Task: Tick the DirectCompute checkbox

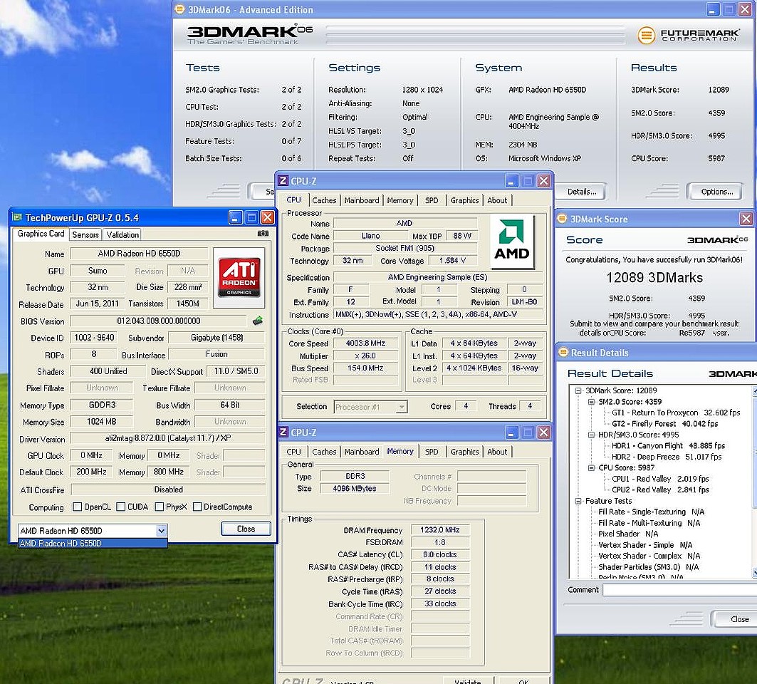Action: pos(197,507)
